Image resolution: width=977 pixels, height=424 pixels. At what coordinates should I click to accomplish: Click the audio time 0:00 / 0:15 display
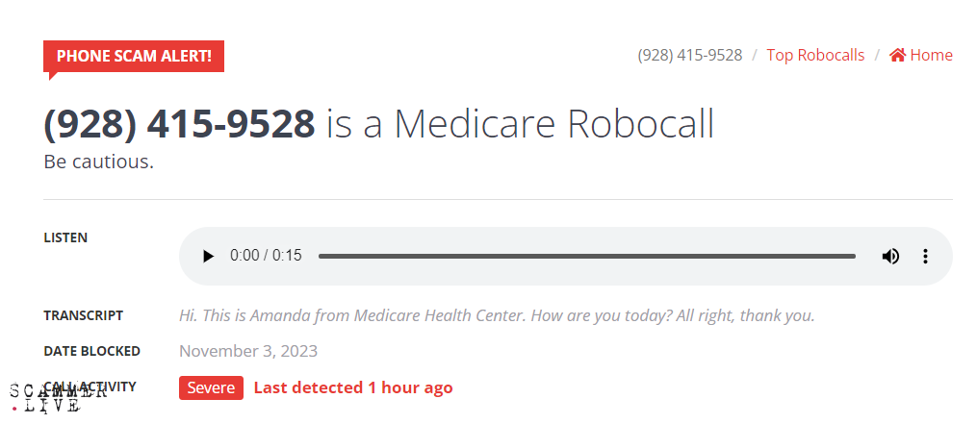[266, 256]
